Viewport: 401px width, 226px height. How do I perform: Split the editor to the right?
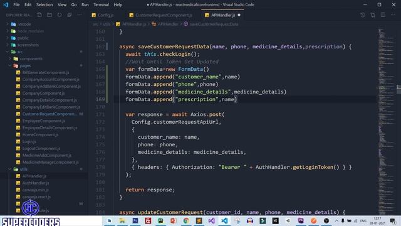coord(383,15)
